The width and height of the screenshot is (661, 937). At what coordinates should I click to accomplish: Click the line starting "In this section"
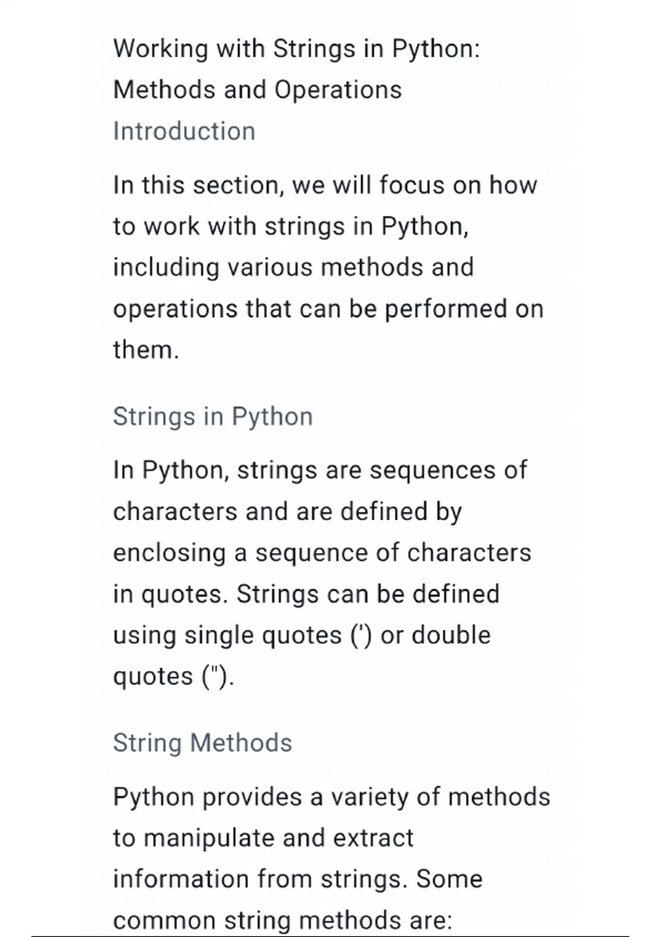[324, 185]
